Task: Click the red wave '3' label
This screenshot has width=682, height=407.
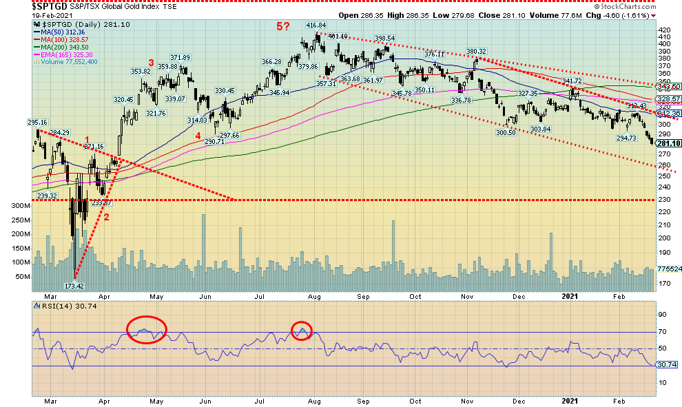Action: pyautogui.click(x=151, y=63)
